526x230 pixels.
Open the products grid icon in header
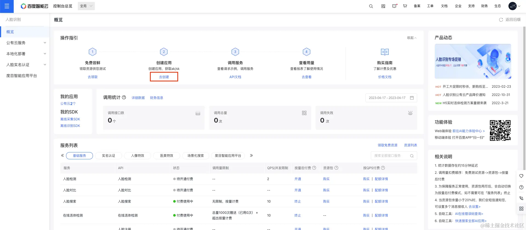pos(383,6)
